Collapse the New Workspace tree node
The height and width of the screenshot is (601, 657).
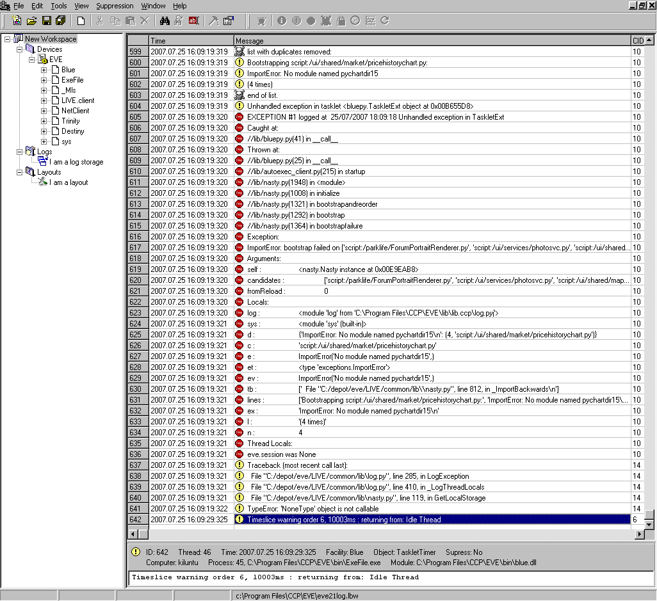[x=7, y=39]
